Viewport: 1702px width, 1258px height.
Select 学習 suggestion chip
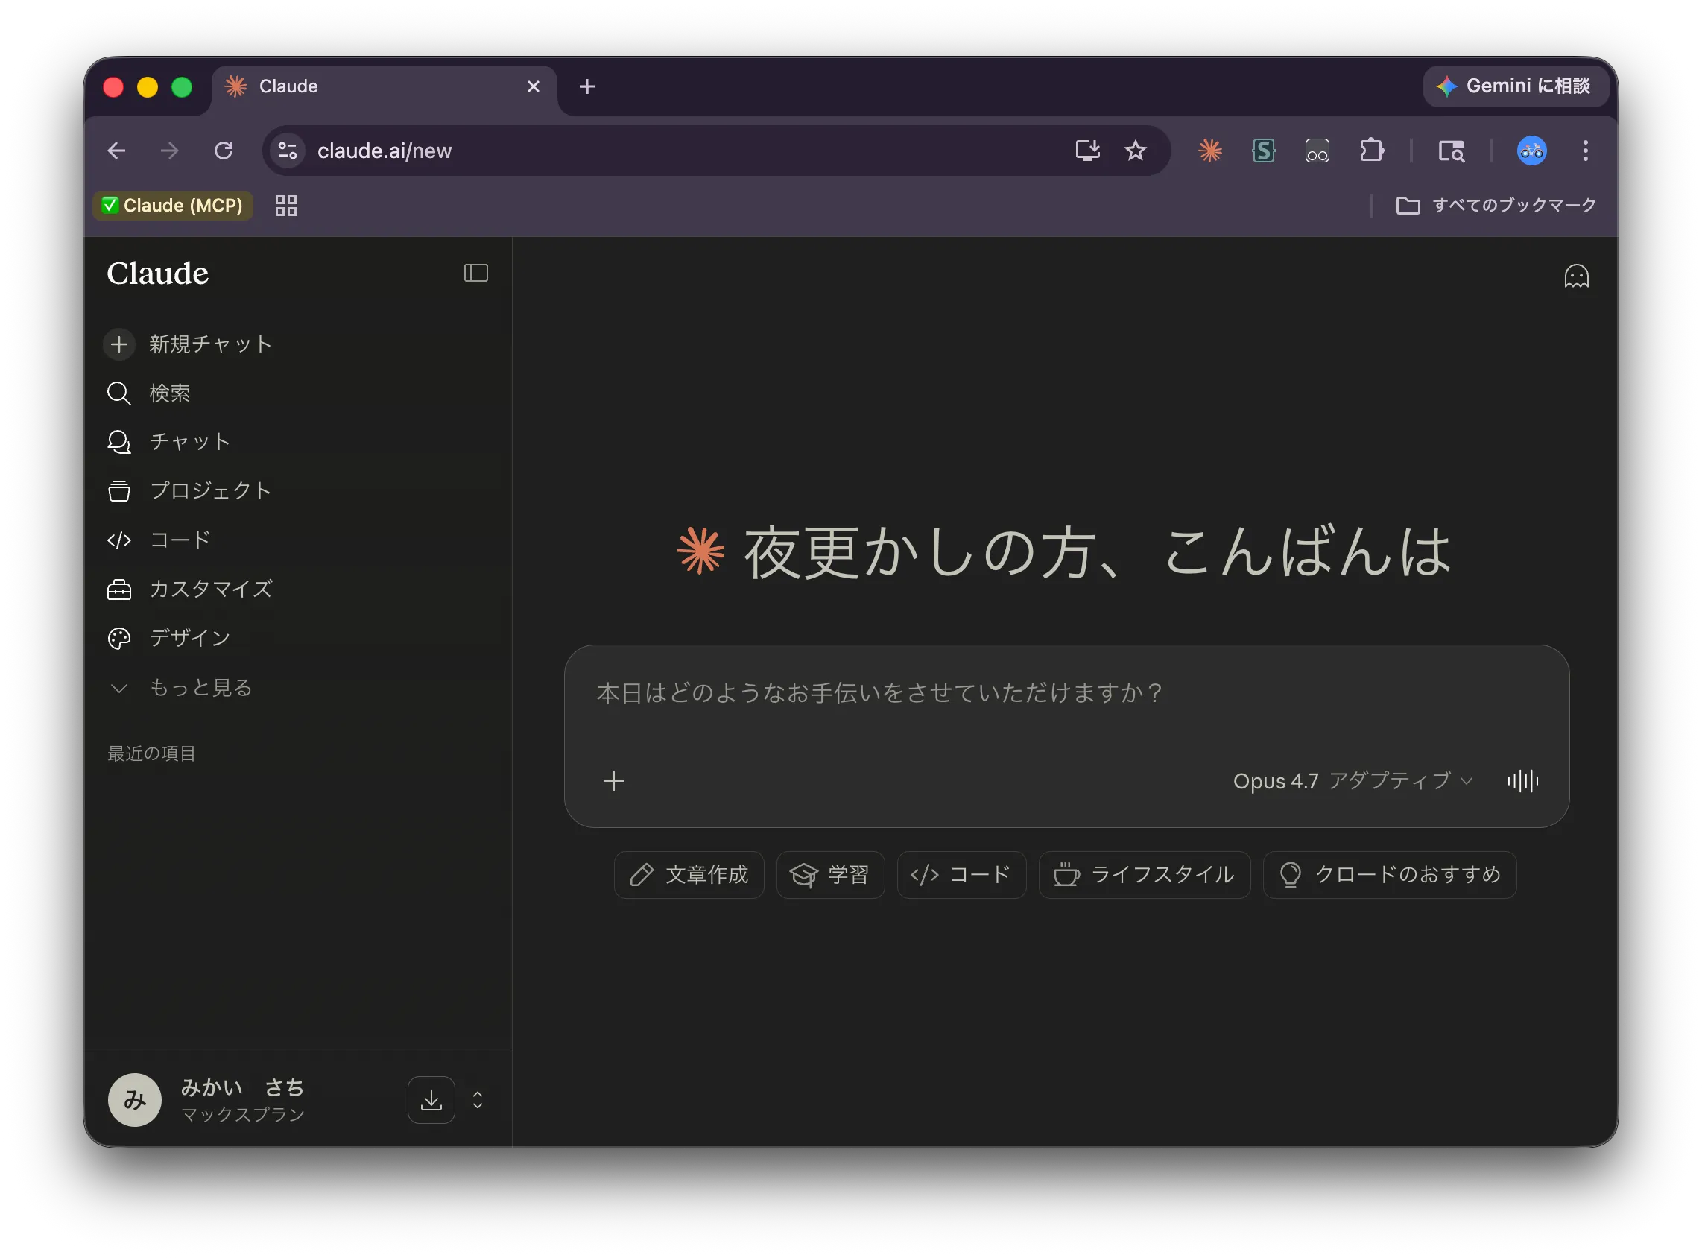click(830, 874)
